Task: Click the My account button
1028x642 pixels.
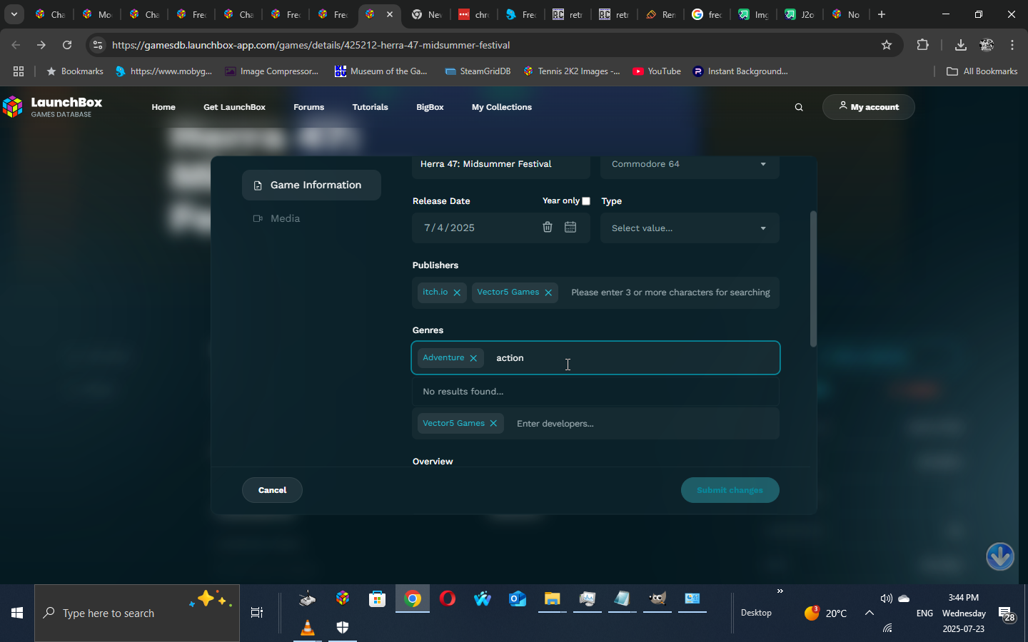Action: tap(868, 107)
